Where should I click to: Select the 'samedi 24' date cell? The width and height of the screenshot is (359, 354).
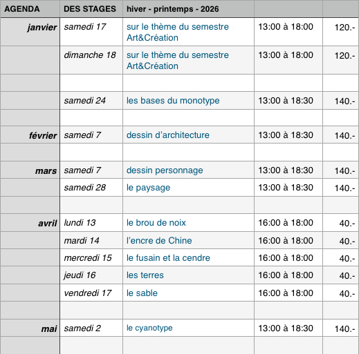pyautogui.click(x=91, y=101)
